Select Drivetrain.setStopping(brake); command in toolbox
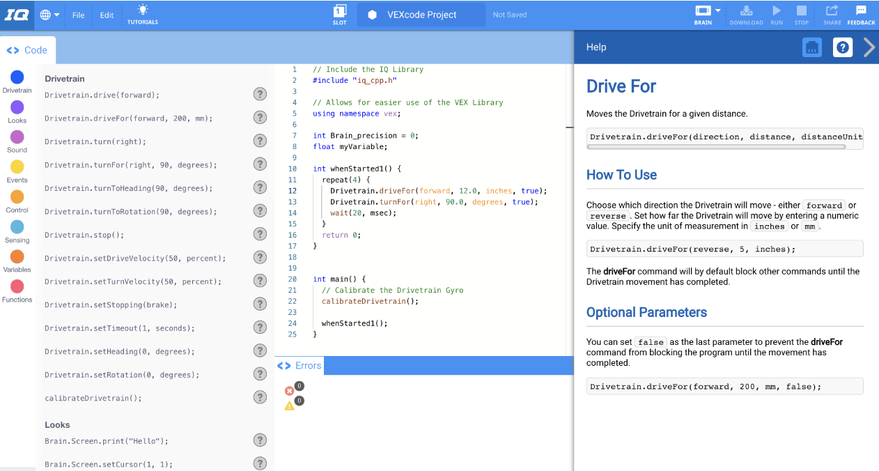This screenshot has width=879, height=471. pyautogui.click(x=111, y=304)
